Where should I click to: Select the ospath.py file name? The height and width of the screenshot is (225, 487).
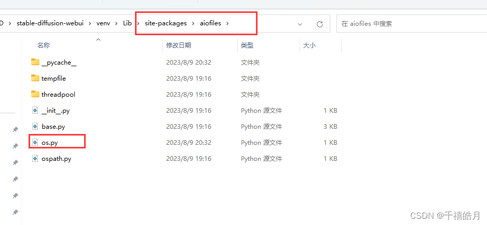(x=56, y=159)
